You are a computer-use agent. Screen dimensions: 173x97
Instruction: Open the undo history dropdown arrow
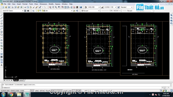tap(43, 7)
